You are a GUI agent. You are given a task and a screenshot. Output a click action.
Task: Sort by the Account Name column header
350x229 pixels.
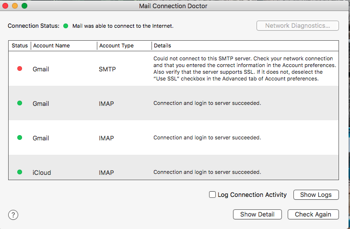(x=64, y=46)
